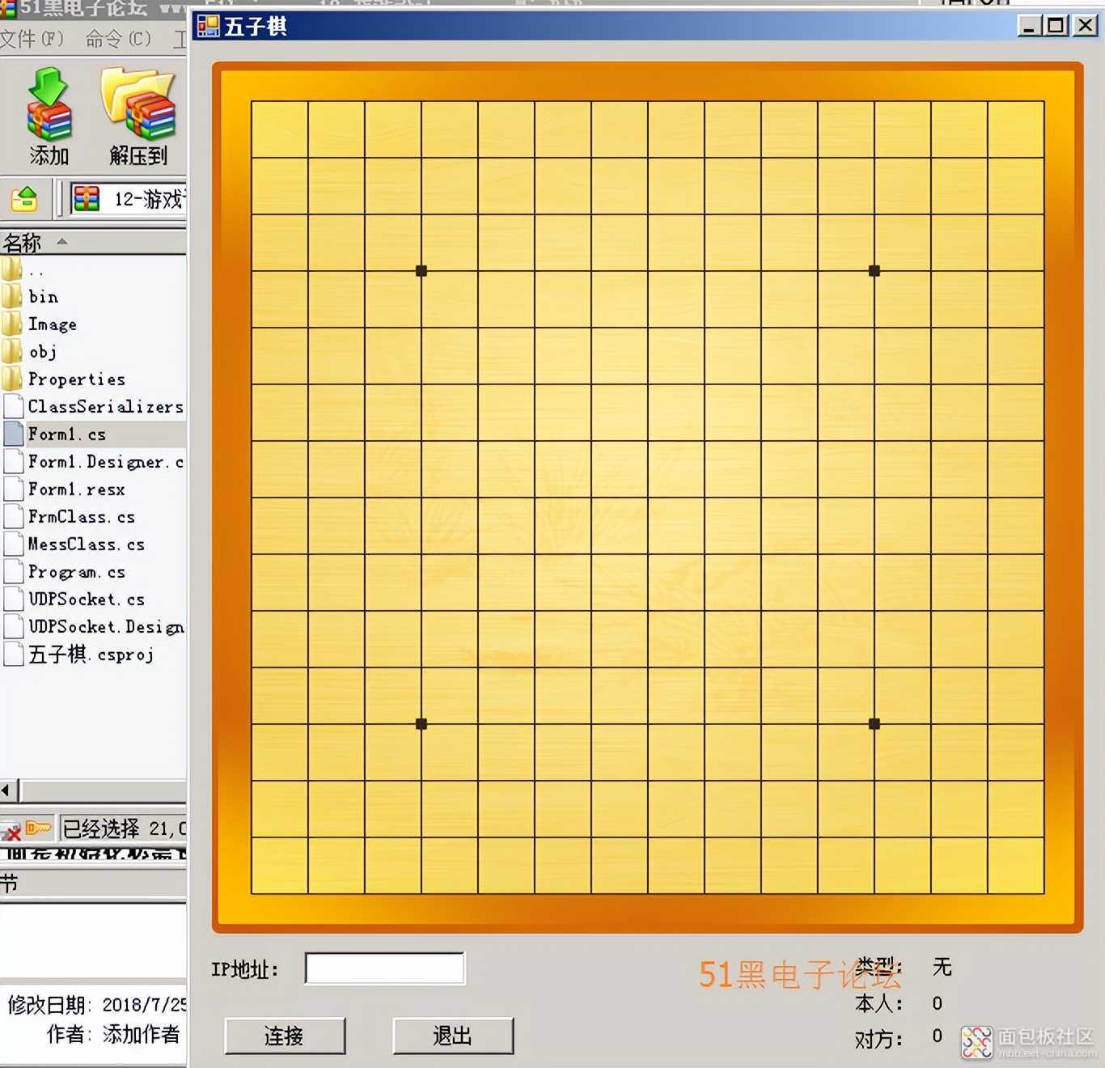Select the 五子棋.csproj file name

pyautogui.click(x=91, y=655)
